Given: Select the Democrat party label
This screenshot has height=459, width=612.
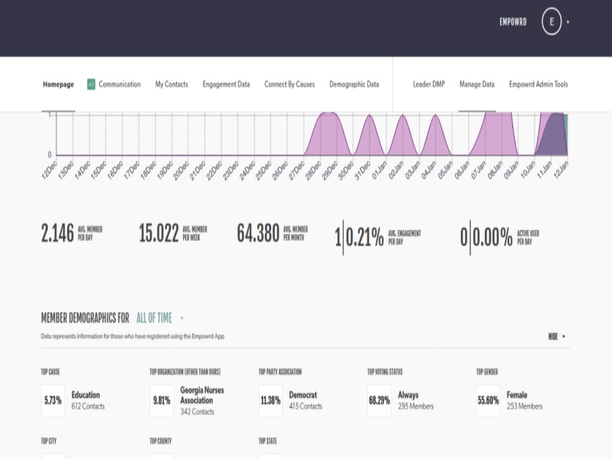Looking at the screenshot, I should [303, 395].
